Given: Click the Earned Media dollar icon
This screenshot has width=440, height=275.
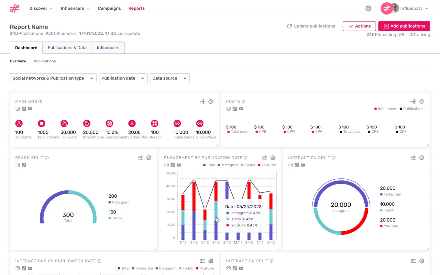Looking at the screenshot, I should pos(132,123).
